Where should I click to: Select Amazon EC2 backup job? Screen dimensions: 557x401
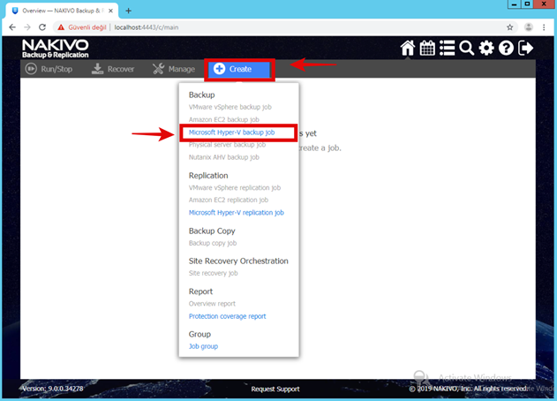[224, 119]
